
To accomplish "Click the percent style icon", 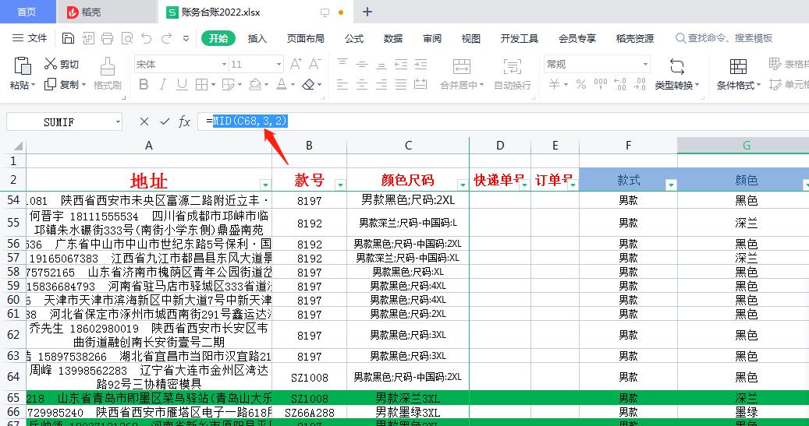I will click(581, 84).
